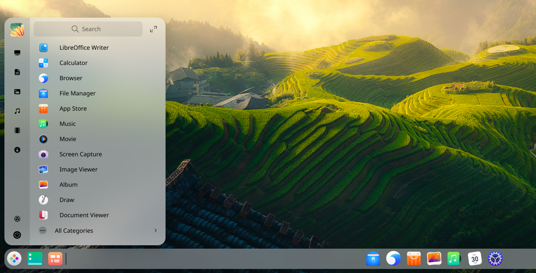
Task: Open the All Categories list entry
Action: pos(74,231)
